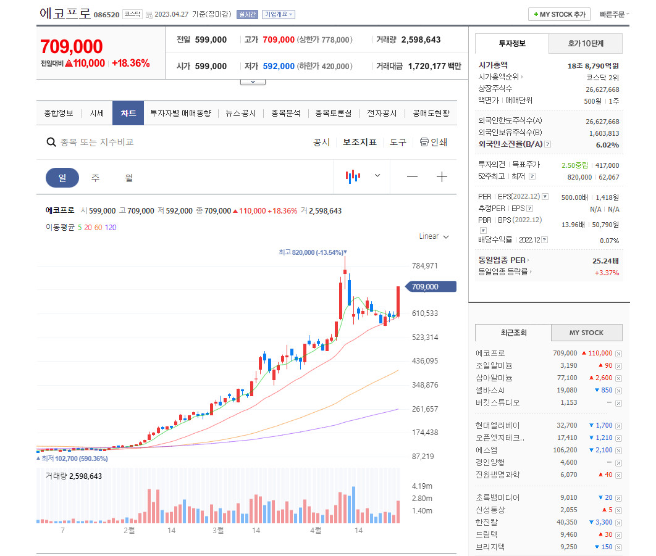Screen dimensions: 656x556
Task: Open the candlestick chart type icon
Action: (353, 176)
